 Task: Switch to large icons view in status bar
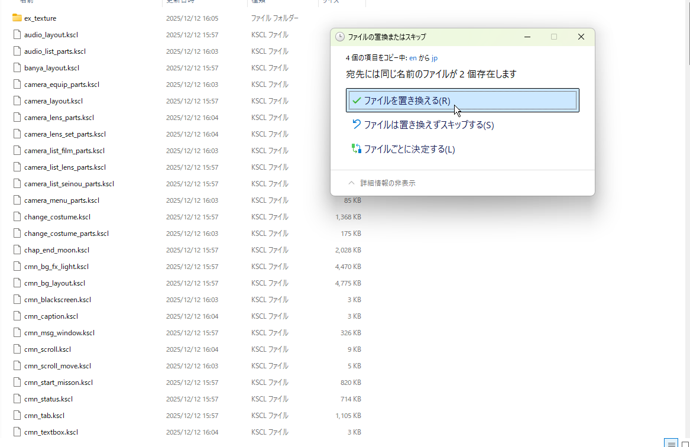click(685, 443)
